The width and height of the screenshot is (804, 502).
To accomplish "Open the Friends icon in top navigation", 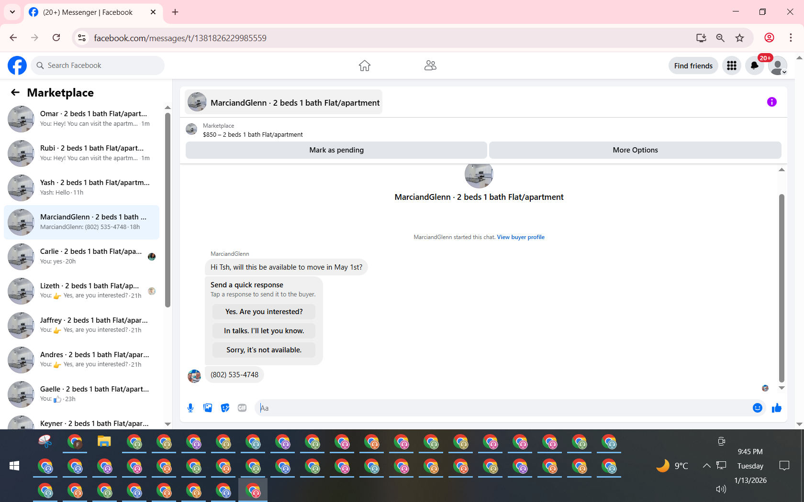I will click(430, 65).
